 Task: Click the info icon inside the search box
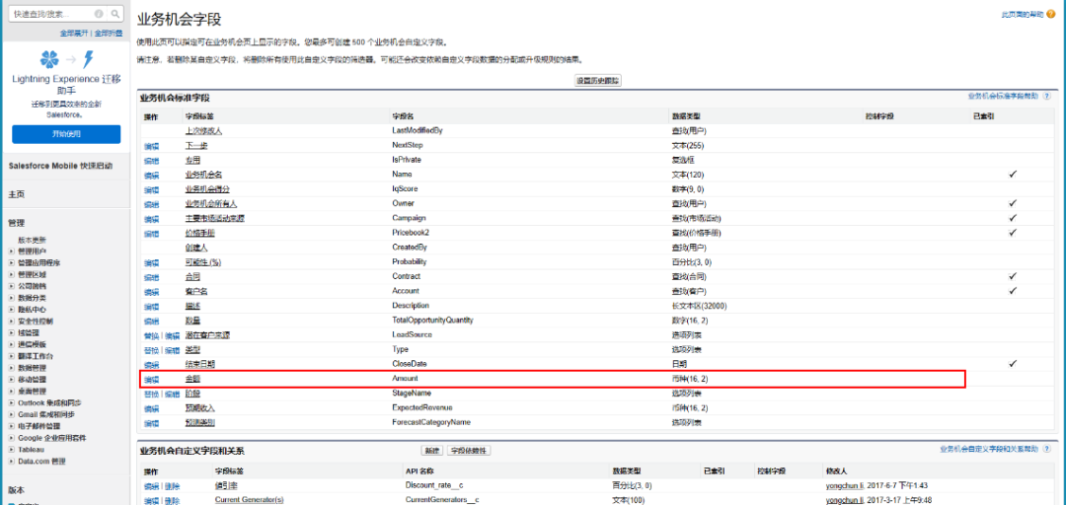[100, 14]
